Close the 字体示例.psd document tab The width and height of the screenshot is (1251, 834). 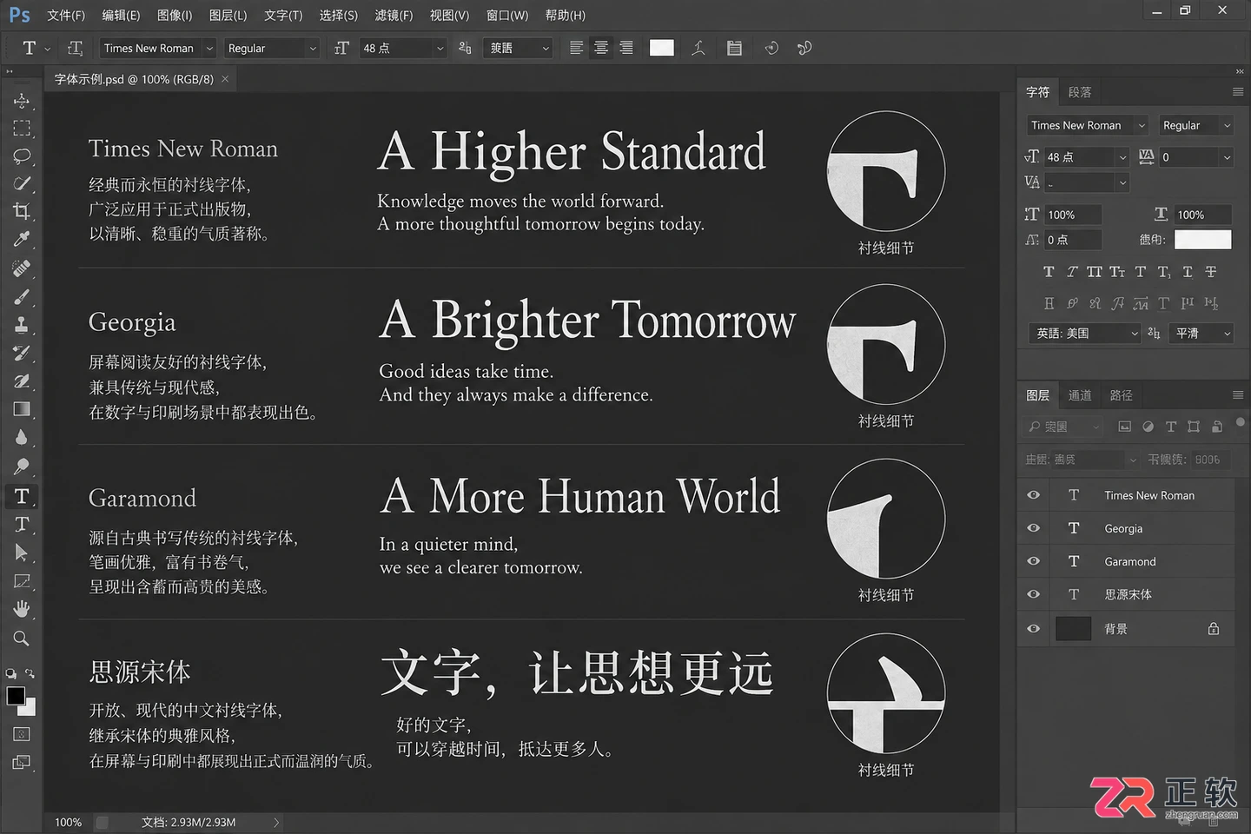(x=225, y=79)
